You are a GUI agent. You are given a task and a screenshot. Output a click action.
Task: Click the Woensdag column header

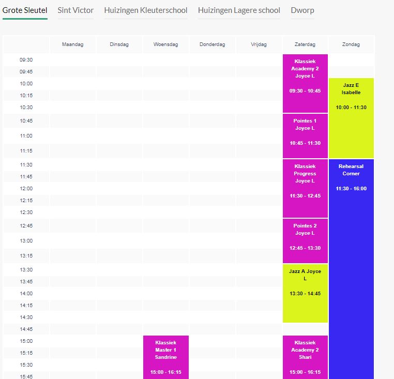pos(166,44)
